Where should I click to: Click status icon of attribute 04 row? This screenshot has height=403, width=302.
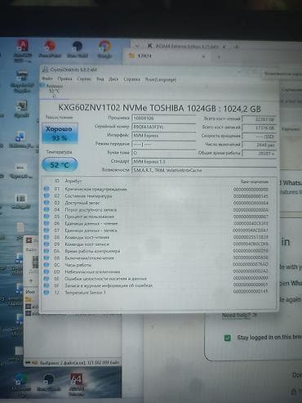point(47,209)
